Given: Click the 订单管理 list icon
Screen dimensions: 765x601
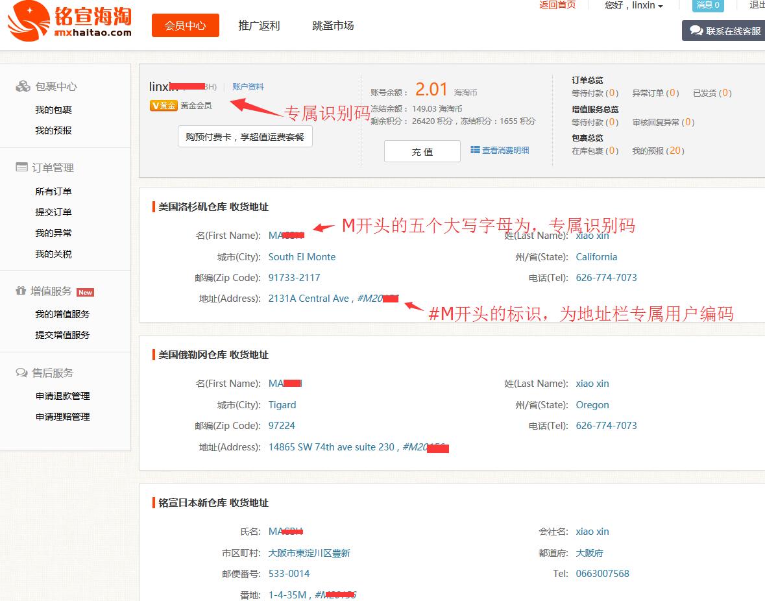Looking at the screenshot, I should click(x=21, y=167).
